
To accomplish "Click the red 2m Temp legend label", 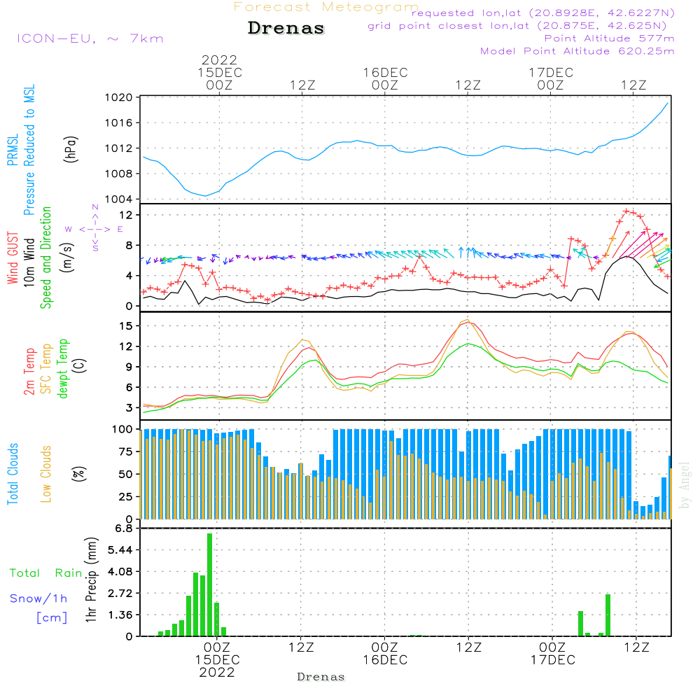I will (x=29, y=370).
